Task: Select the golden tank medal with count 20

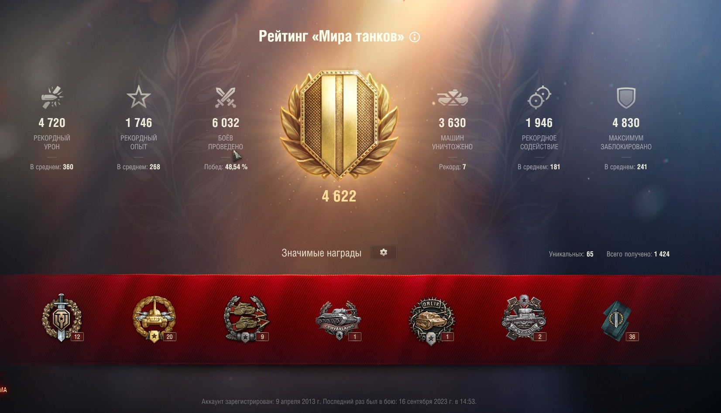Action: (154, 319)
